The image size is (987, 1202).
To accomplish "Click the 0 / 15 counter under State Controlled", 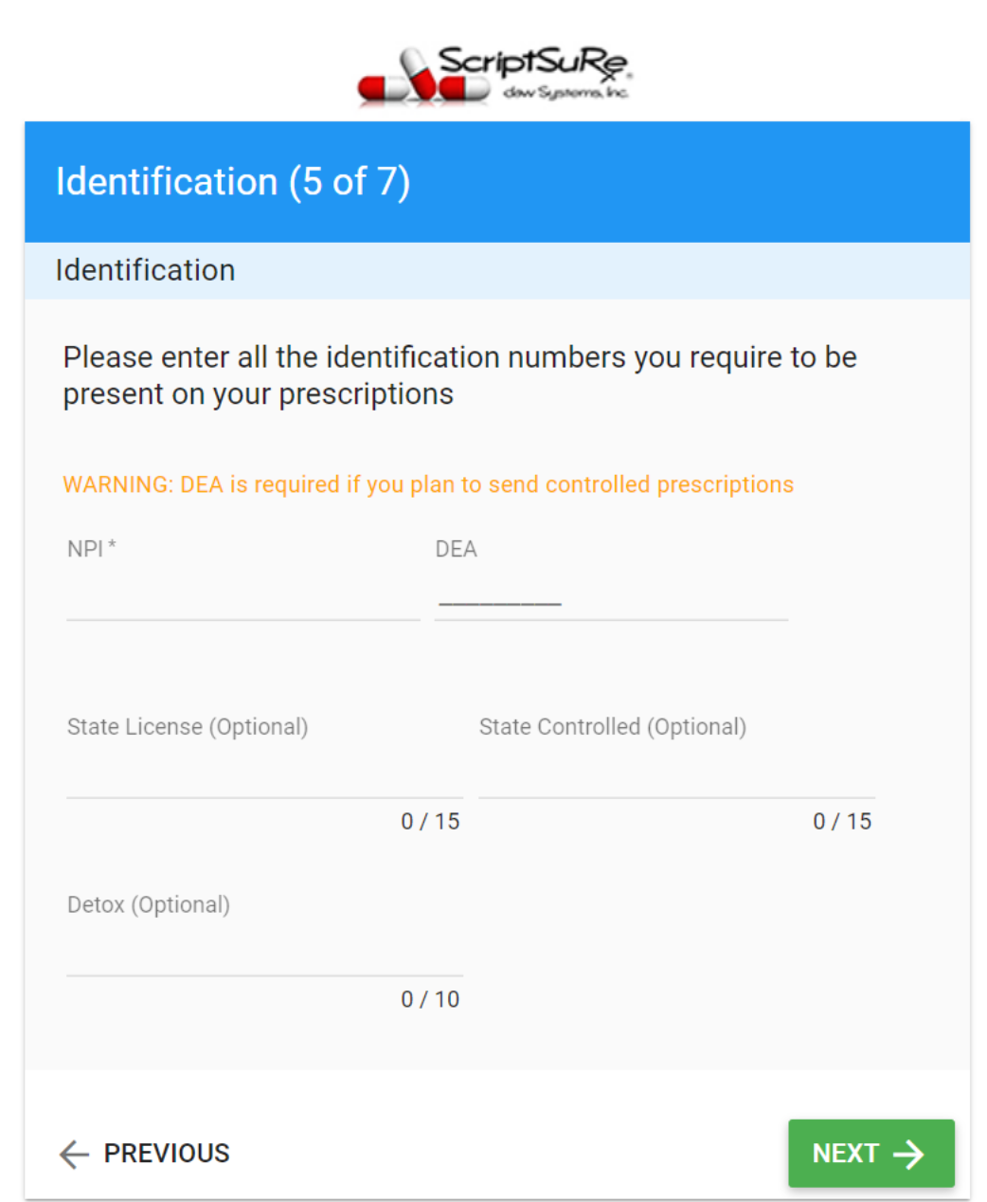I will tap(842, 821).
